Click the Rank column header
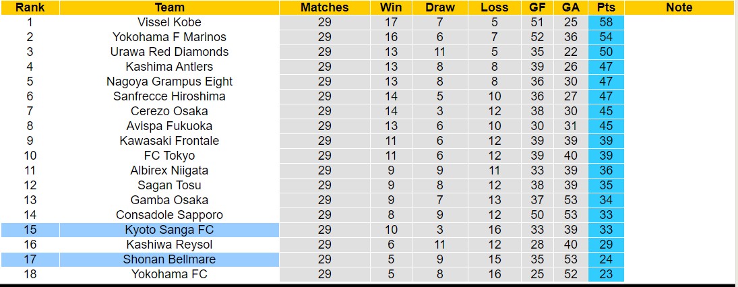This screenshot has height=287, width=738. click(x=30, y=7)
